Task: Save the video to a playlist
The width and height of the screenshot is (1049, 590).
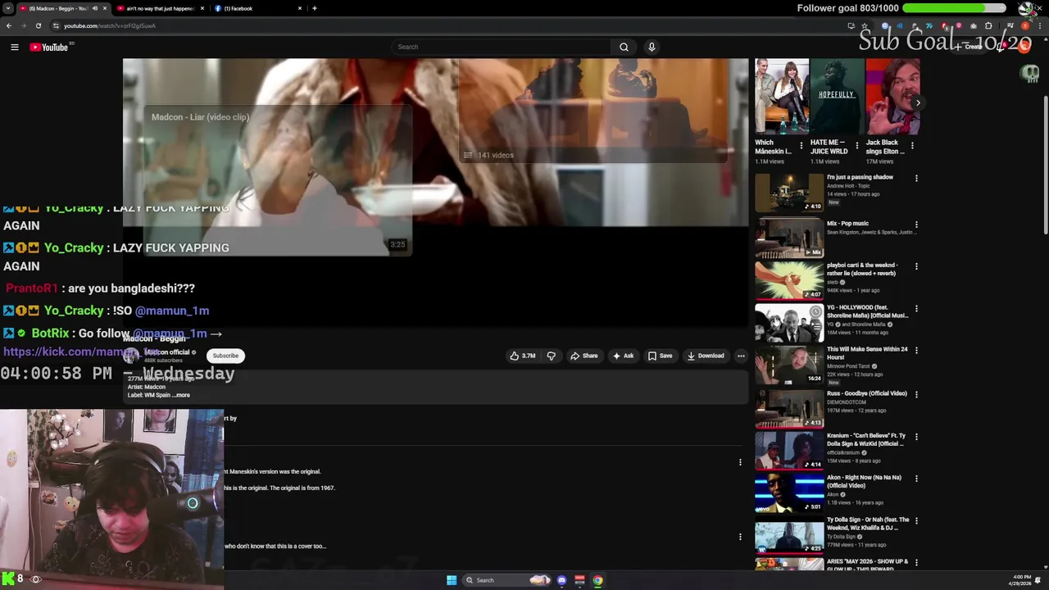Action: pos(660,356)
